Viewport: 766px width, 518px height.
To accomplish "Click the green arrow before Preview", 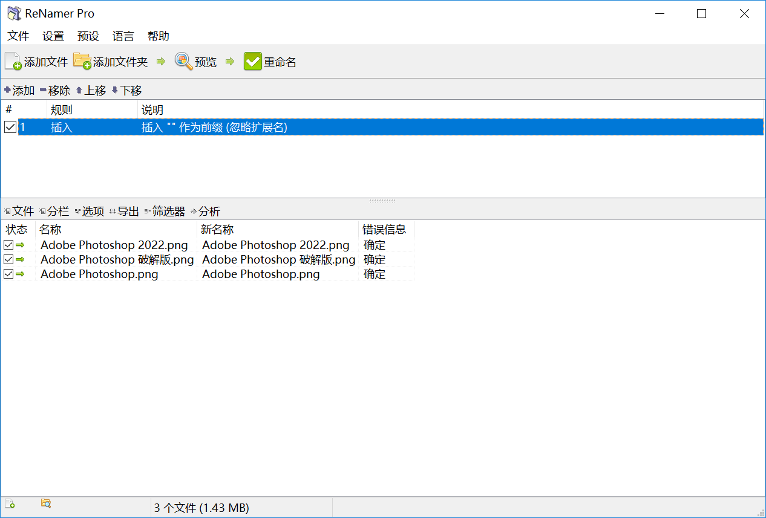I will pos(161,62).
